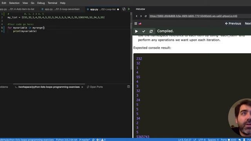Viewport: 251px width, 141px height.
Task: Change end of line sequence LF
Action: (195, 140)
